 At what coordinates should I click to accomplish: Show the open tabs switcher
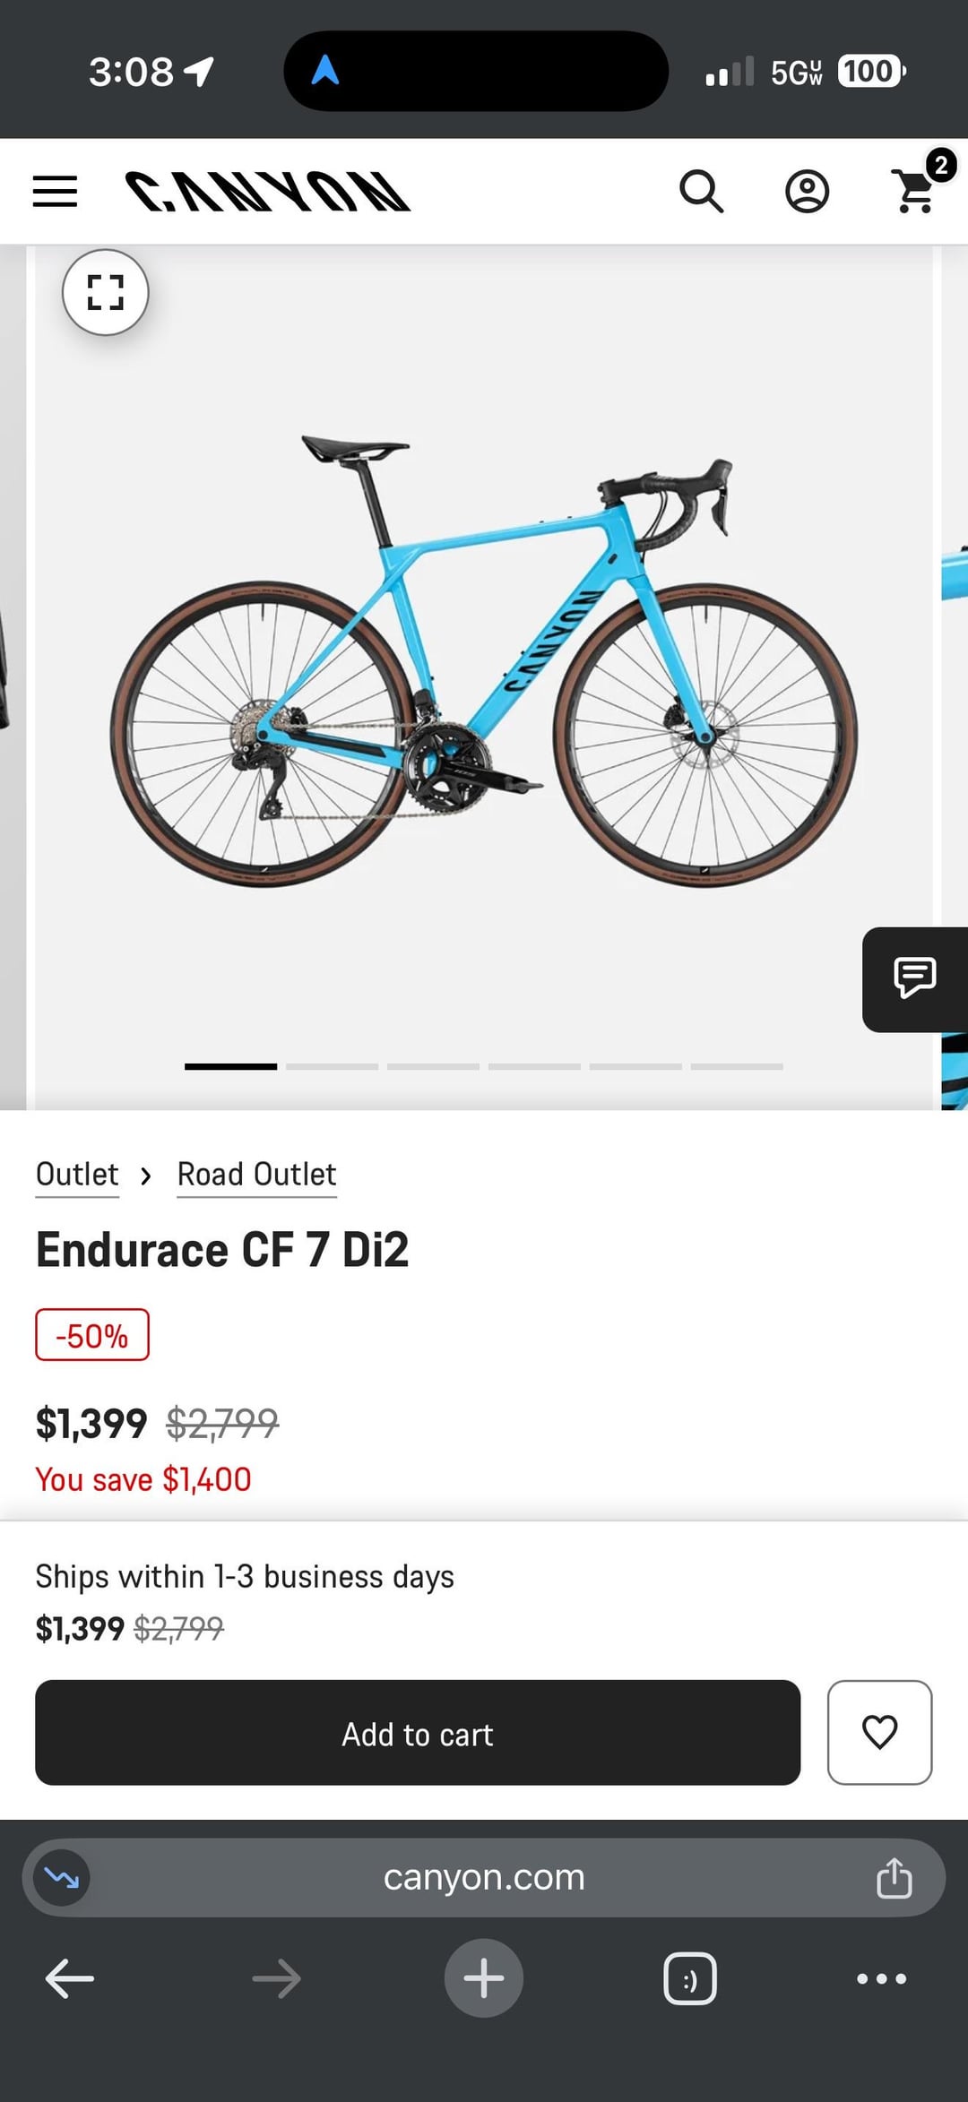click(690, 1978)
